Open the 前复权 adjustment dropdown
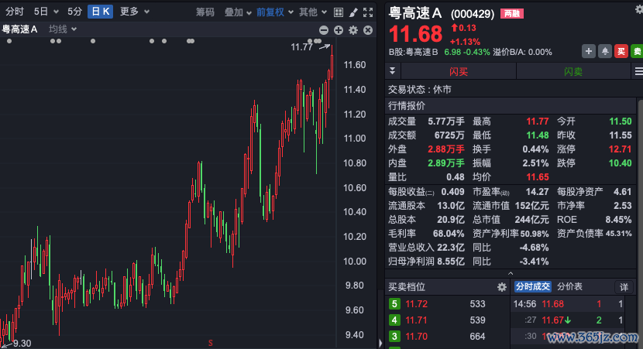This screenshot has height=349, width=643. pos(274,12)
